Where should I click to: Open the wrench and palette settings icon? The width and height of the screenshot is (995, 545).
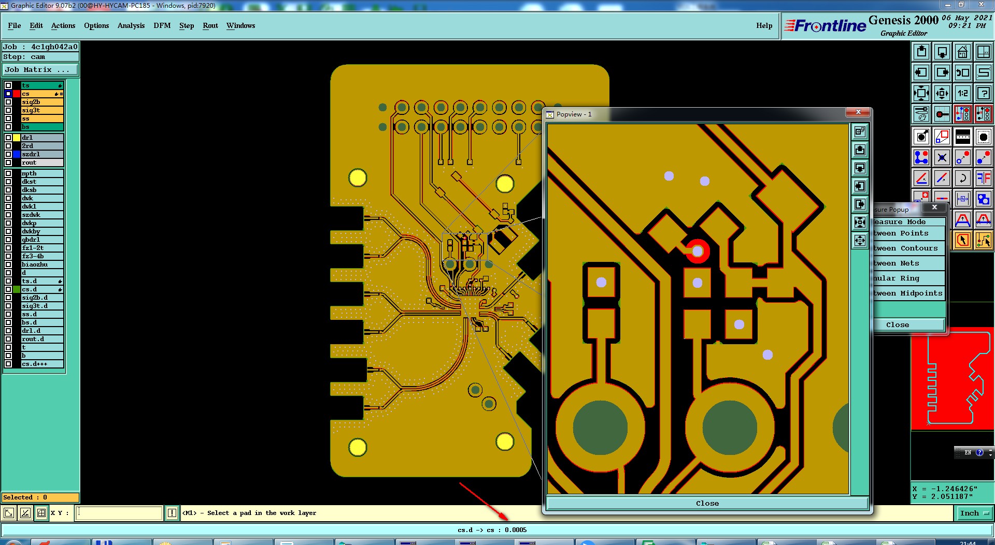pyautogui.click(x=921, y=113)
